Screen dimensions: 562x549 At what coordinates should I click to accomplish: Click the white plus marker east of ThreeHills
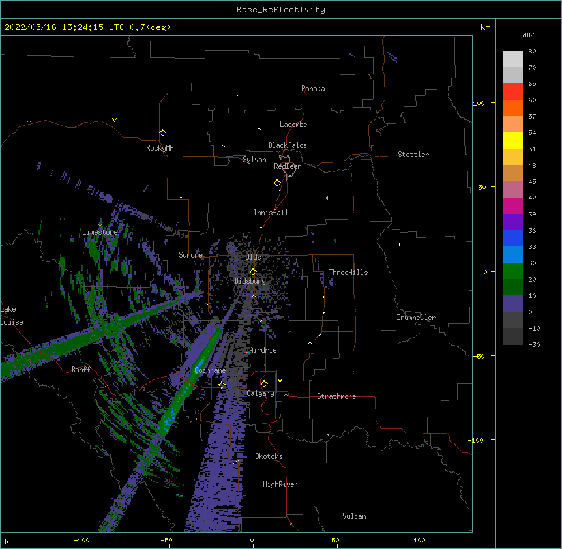399,245
